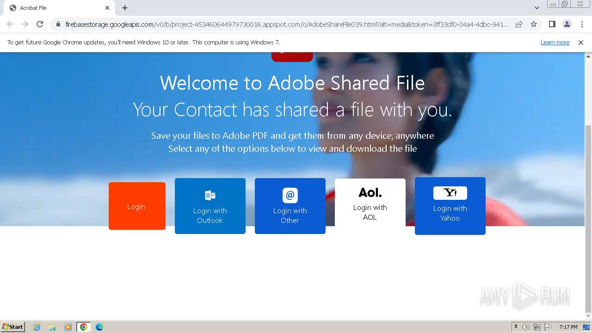
Task: Expand the tab search chevron
Action: click(x=536, y=8)
